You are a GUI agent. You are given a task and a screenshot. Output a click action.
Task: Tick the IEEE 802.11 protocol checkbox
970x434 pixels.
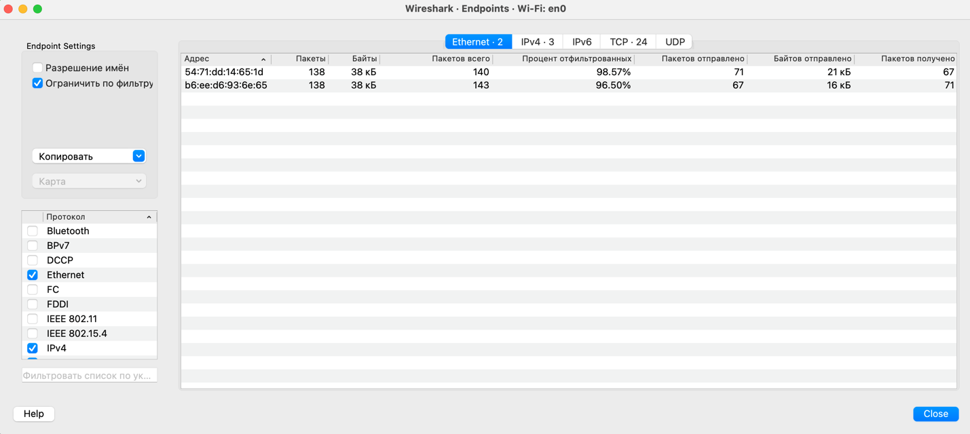[33, 319]
